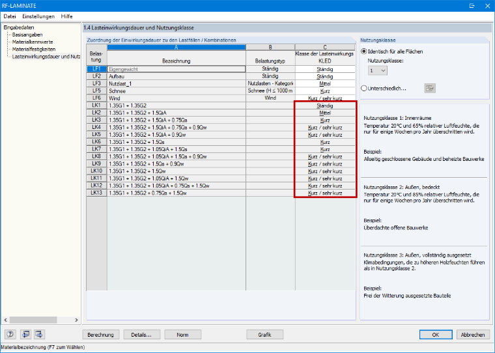Screen dimensions: 495x353
Task: Click the KLED 'Kurz' cell for LF5
Action: tap(325, 91)
